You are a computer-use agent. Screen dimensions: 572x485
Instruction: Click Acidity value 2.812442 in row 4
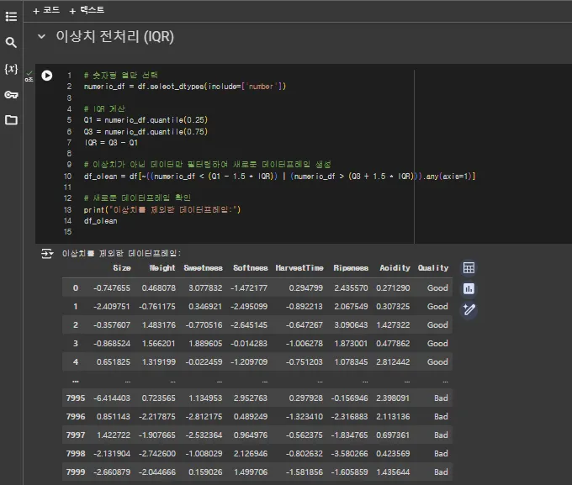tap(393, 362)
